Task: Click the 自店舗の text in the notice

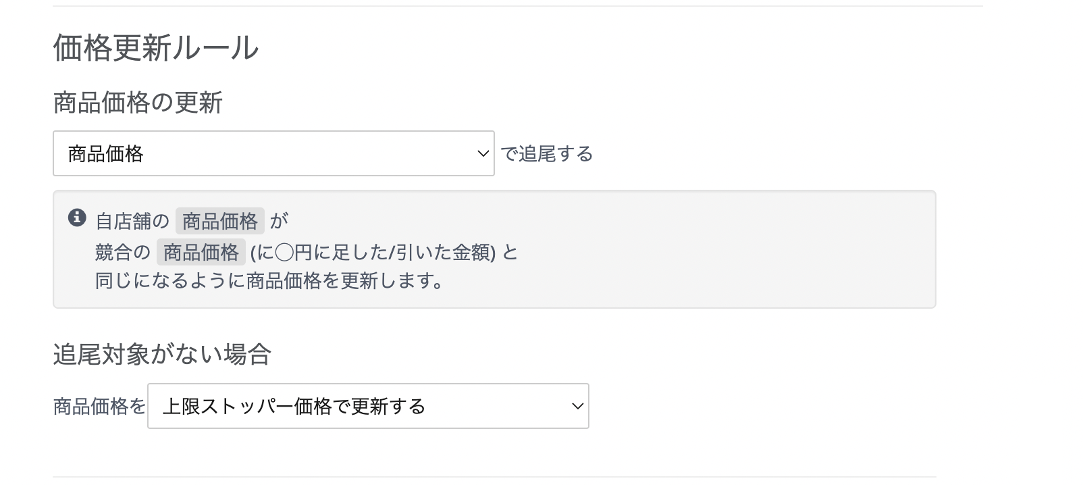Action: 132,221
